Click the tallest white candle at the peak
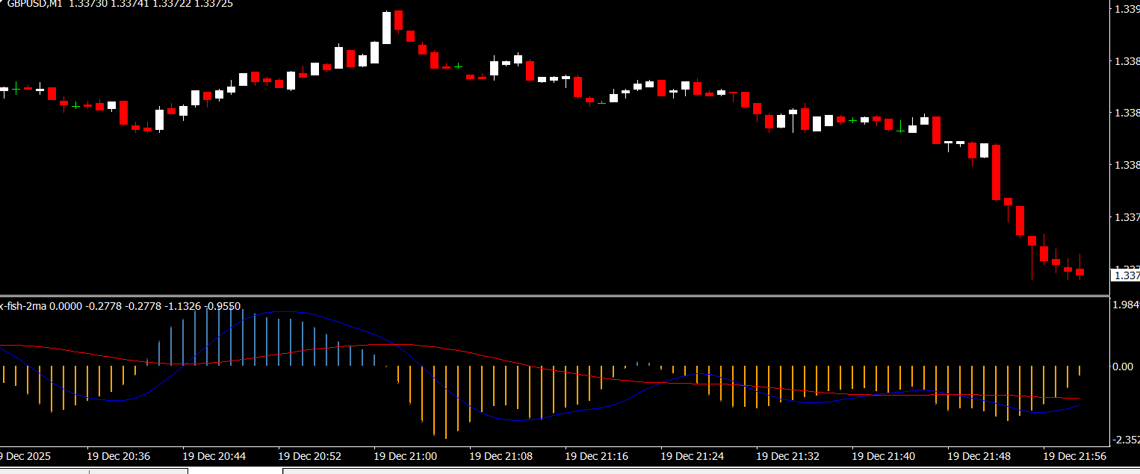Image resolution: width=1140 pixels, height=474 pixels. [386, 28]
